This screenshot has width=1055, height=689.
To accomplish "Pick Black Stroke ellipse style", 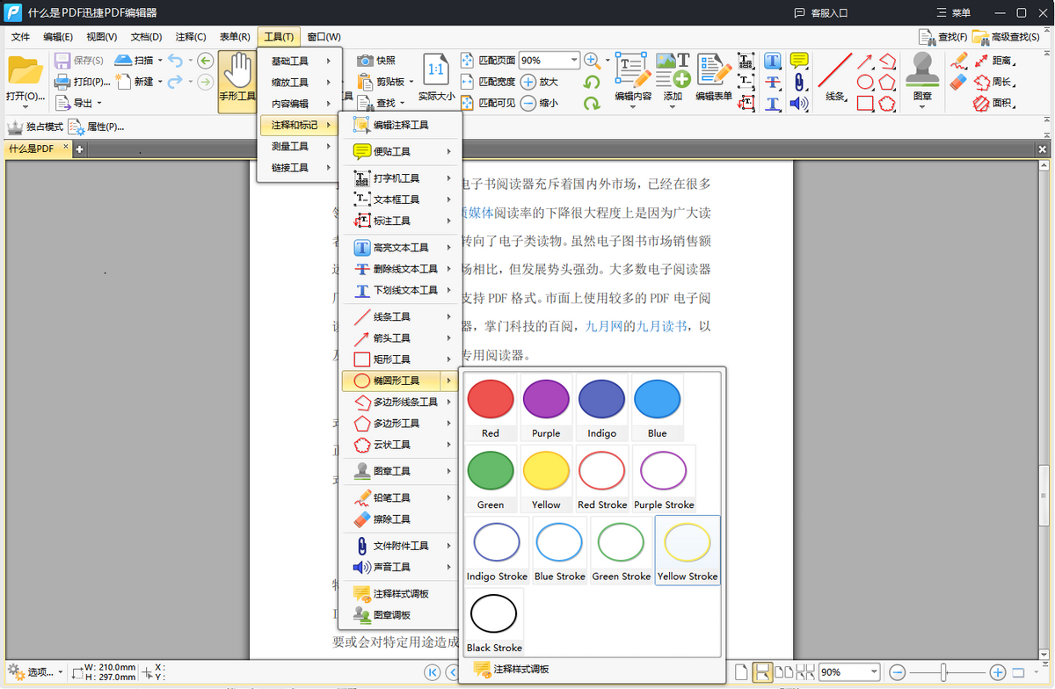I will (x=494, y=621).
